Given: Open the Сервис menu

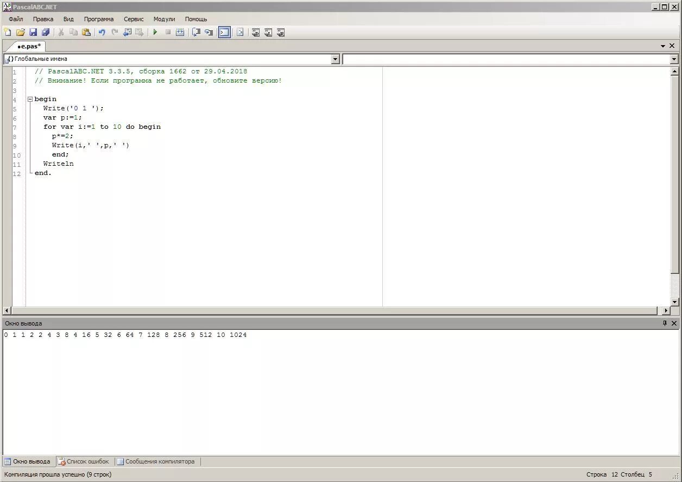Looking at the screenshot, I should click(134, 19).
